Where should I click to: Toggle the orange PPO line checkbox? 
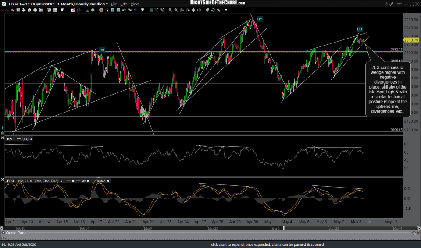[x=73, y=181]
